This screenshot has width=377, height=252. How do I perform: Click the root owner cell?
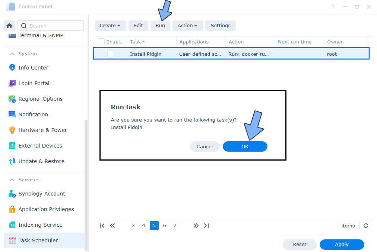332,54
